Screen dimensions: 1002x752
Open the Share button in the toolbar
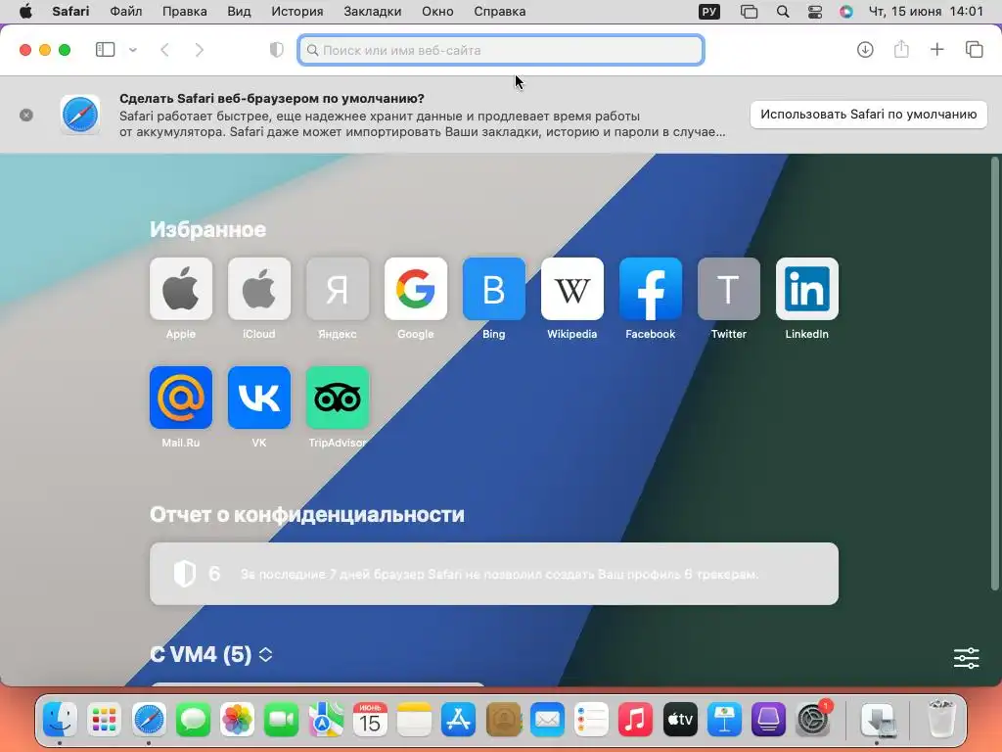tap(901, 49)
